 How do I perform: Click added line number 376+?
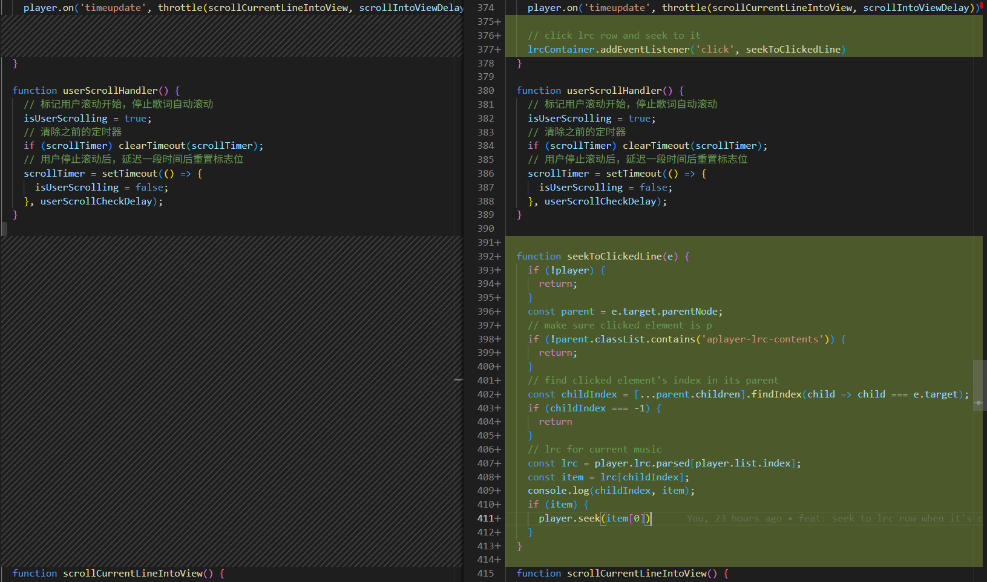tap(489, 36)
